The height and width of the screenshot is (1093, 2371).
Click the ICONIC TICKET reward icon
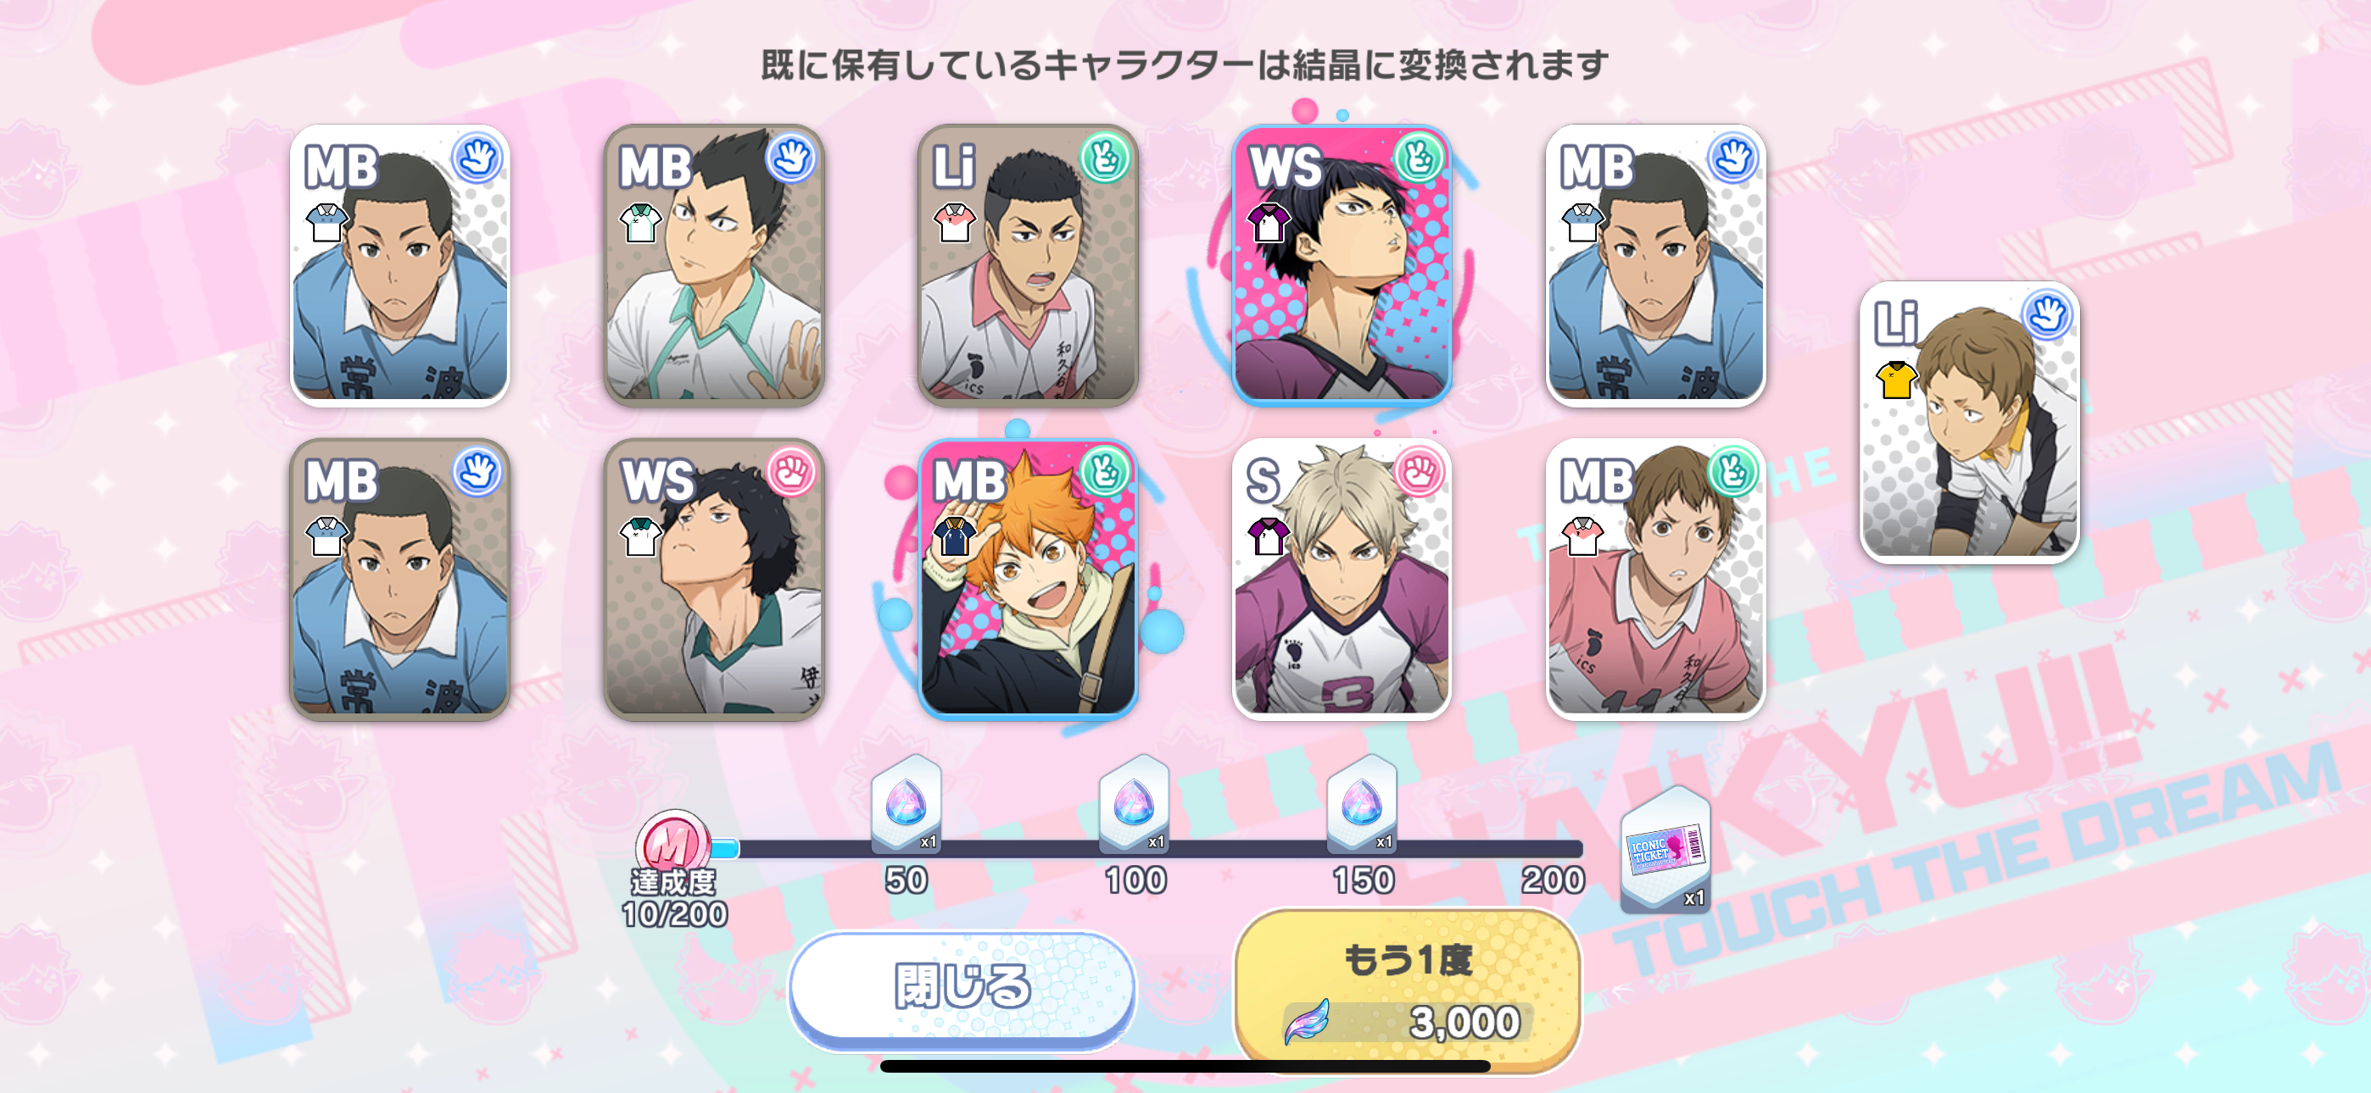click(x=1666, y=849)
